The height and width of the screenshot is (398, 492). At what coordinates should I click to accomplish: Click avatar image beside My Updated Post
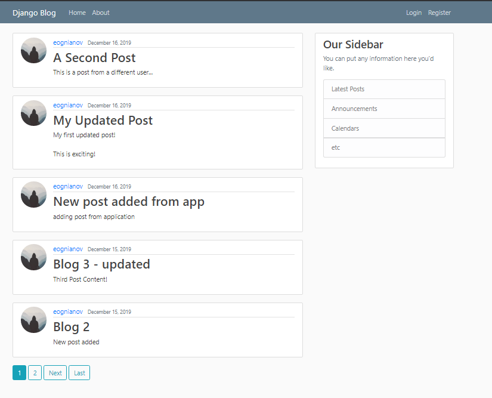click(x=33, y=113)
